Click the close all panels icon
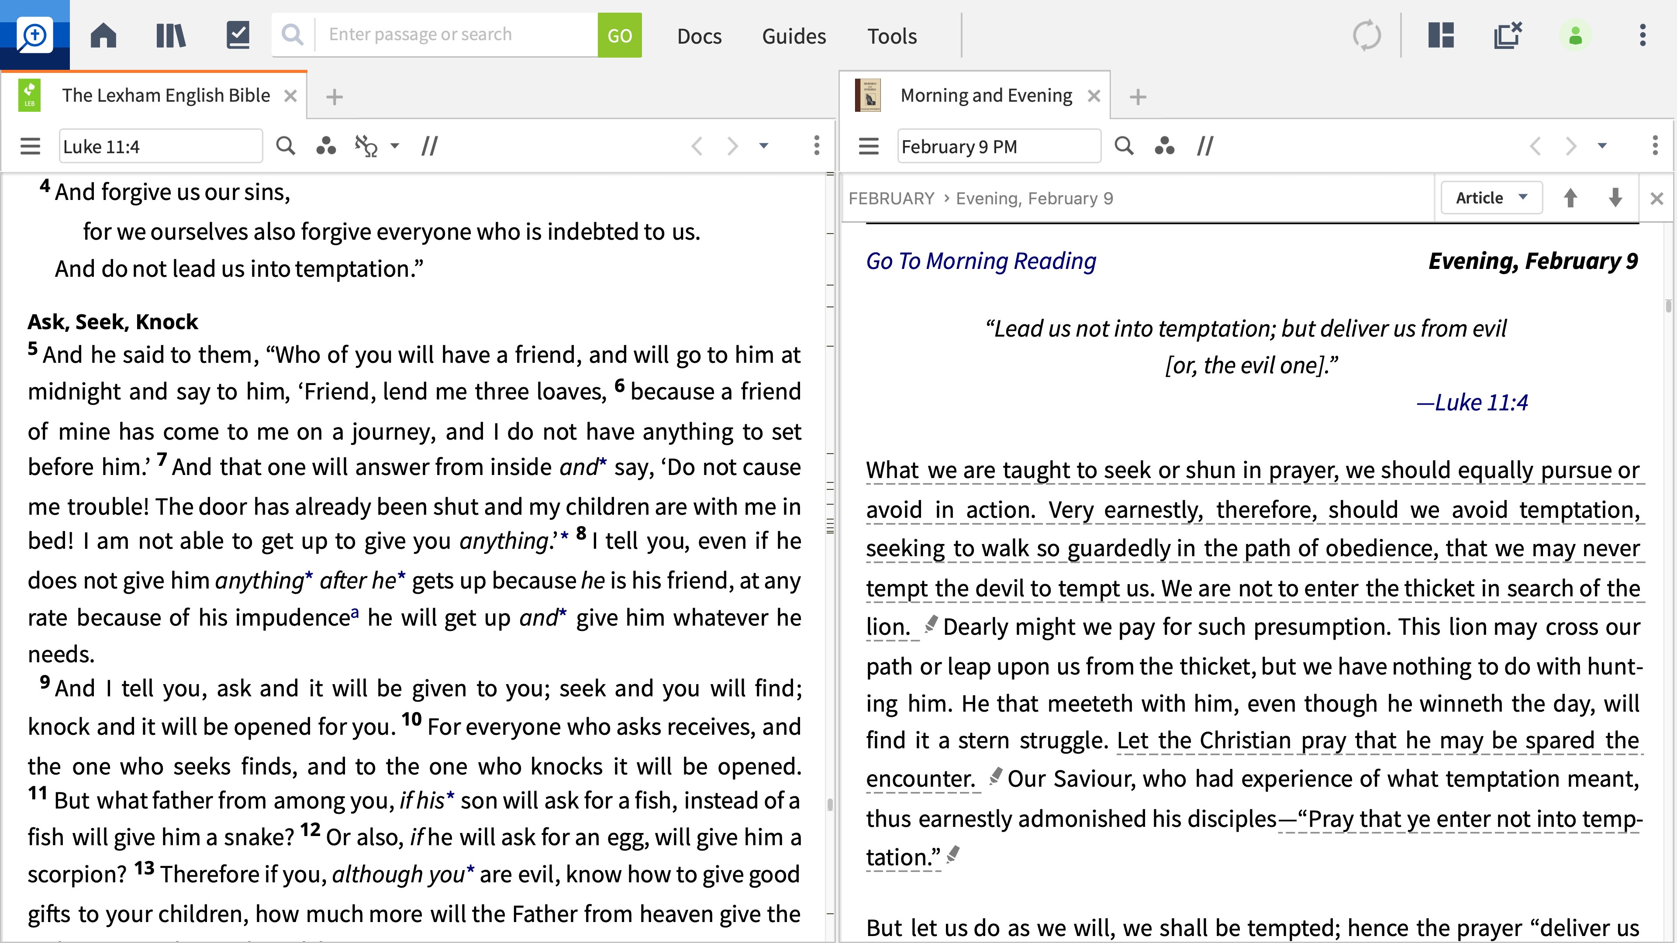The height and width of the screenshot is (943, 1677). tap(1508, 35)
